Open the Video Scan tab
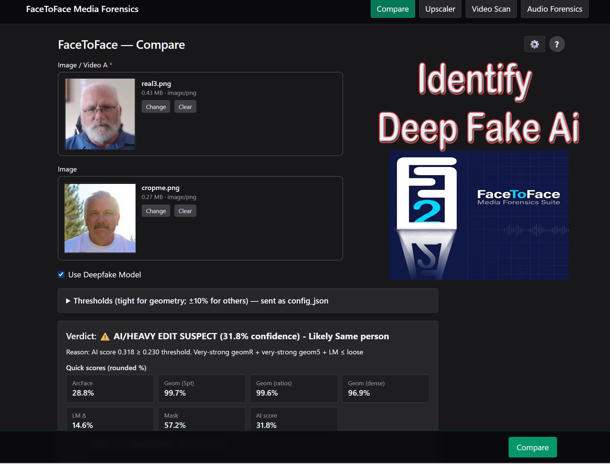The height and width of the screenshot is (464, 610). point(491,9)
